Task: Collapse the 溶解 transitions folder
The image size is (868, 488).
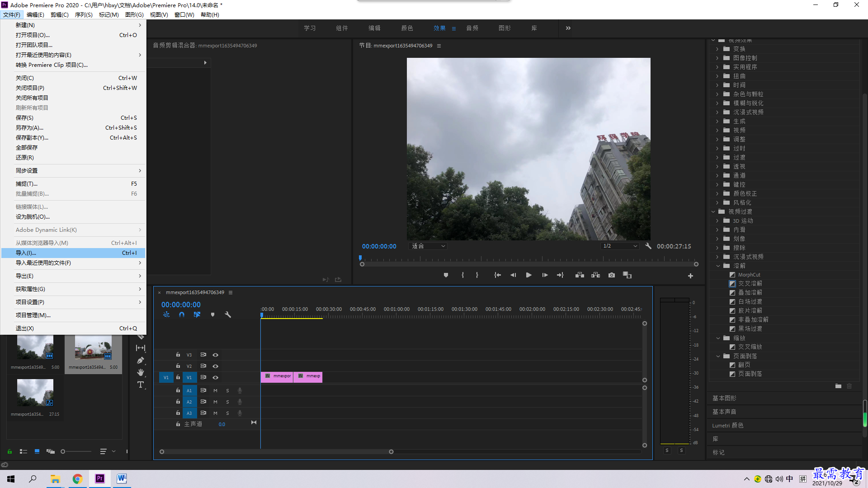Action: coord(718,266)
